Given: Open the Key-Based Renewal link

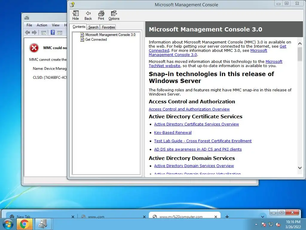Looking at the screenshot, I should pyautogui.click(x=173, y=132).
